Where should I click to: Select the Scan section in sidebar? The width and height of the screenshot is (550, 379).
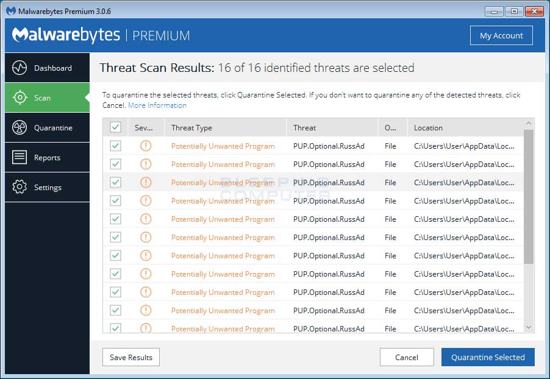pyautogui.click(x=47, y=97)
